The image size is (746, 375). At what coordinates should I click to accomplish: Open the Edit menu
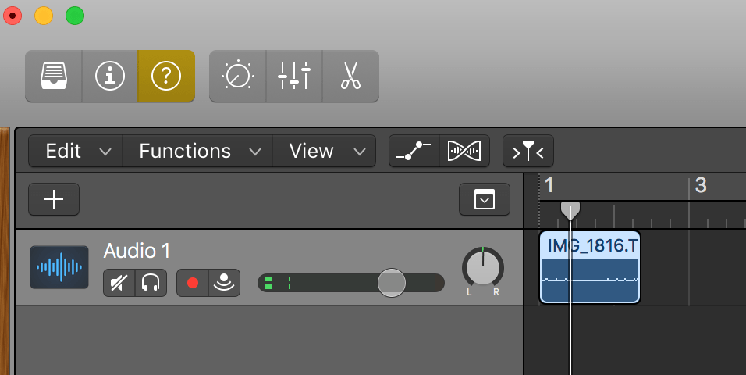pyautogui.click(x=75, y=151)
